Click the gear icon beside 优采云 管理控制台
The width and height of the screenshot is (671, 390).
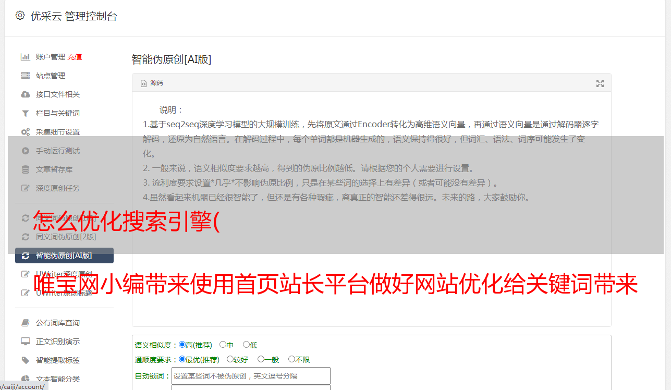click(20, 16)
